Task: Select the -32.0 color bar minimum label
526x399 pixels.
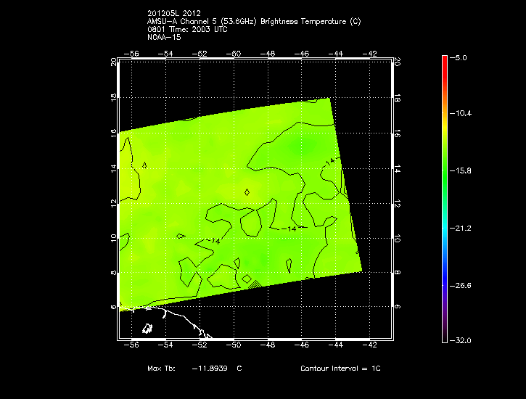Action: coord(461,340)
